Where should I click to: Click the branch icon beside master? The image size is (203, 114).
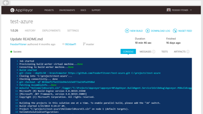point(84,44)
